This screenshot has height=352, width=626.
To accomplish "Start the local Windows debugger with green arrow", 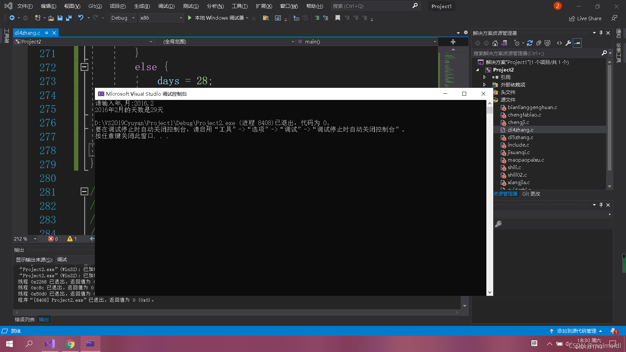I will pos(190,18).
